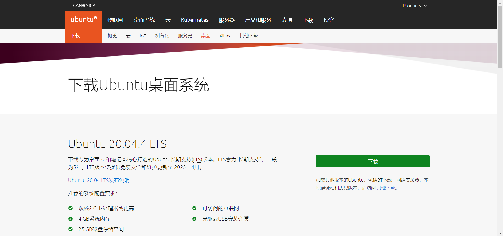Open the 桌面系统 main menu item
Screen dimensions: 503x236
144,20
